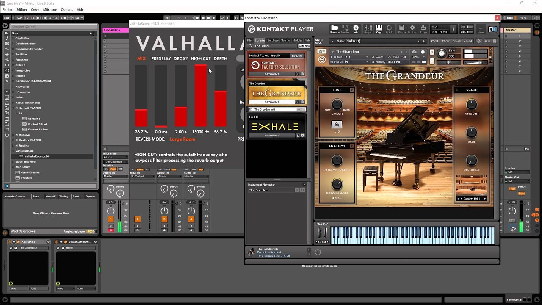This screenshot has height=305, width=542.
Task: Adjust the Space AMOUNT knob
Action: point(471,104)
